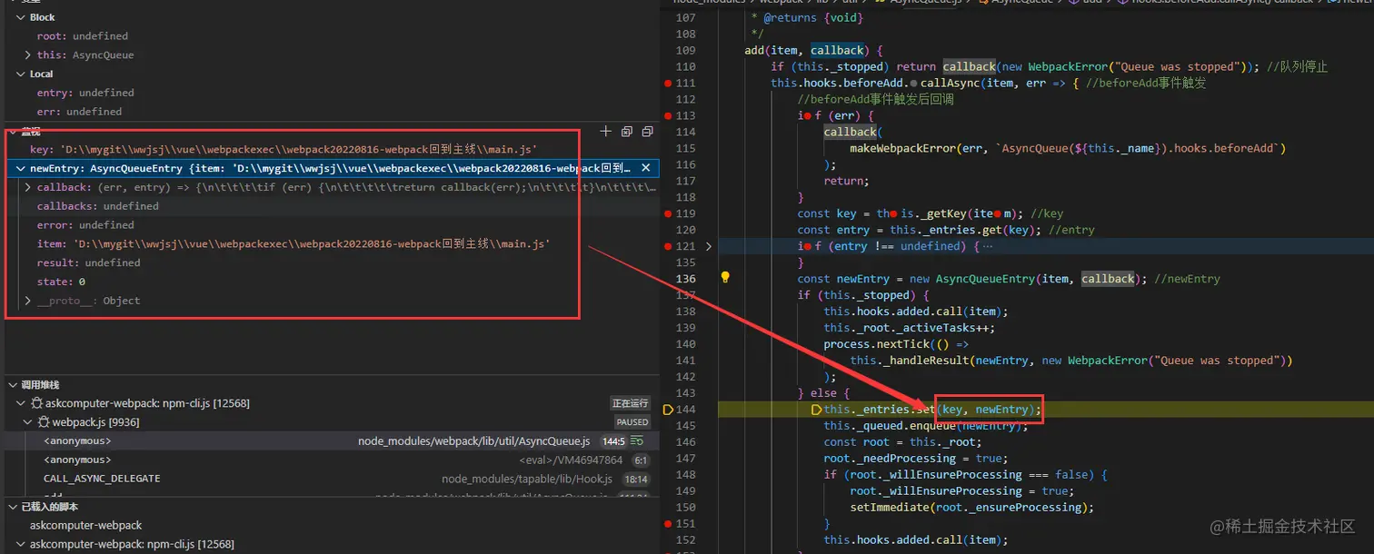Toggle breakpoint on line 121

coord(668,246)
